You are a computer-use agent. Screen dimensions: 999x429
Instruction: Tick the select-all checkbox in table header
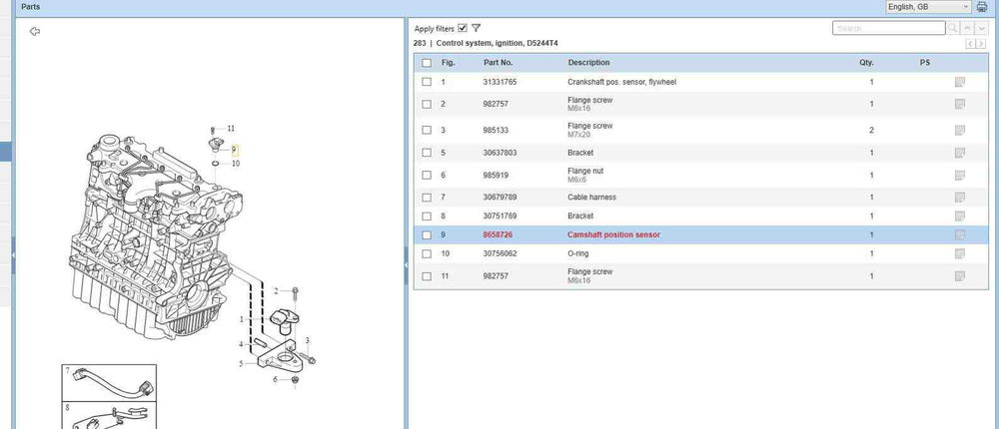pos(427,62)
